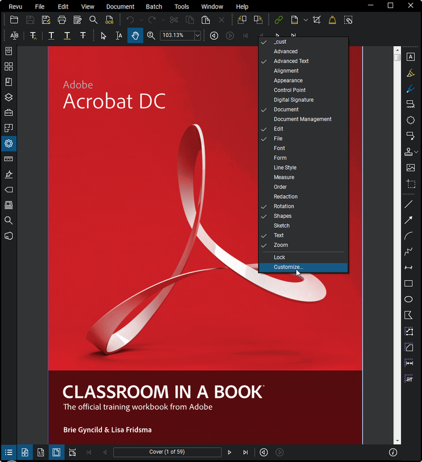Open the Window menu
Image resolution: width=422 pixels, height=462 pixels.
pos(212,6)
